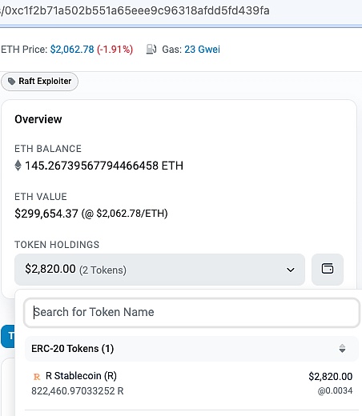The width and height of the screenshot is (362, 416).
Task: Click the Search for Token Name field
Action: pyautogui.click(x=191, y=312)
